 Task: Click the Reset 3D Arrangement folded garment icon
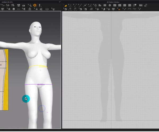click(24, 5)
